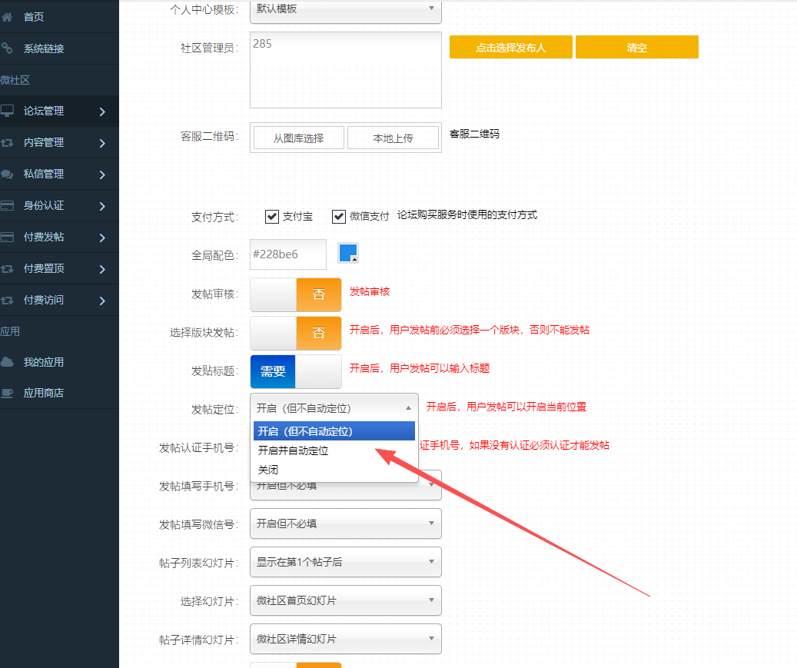
Task: Click the card icon beside 身份认证
Action: click(x=8, y=205)
